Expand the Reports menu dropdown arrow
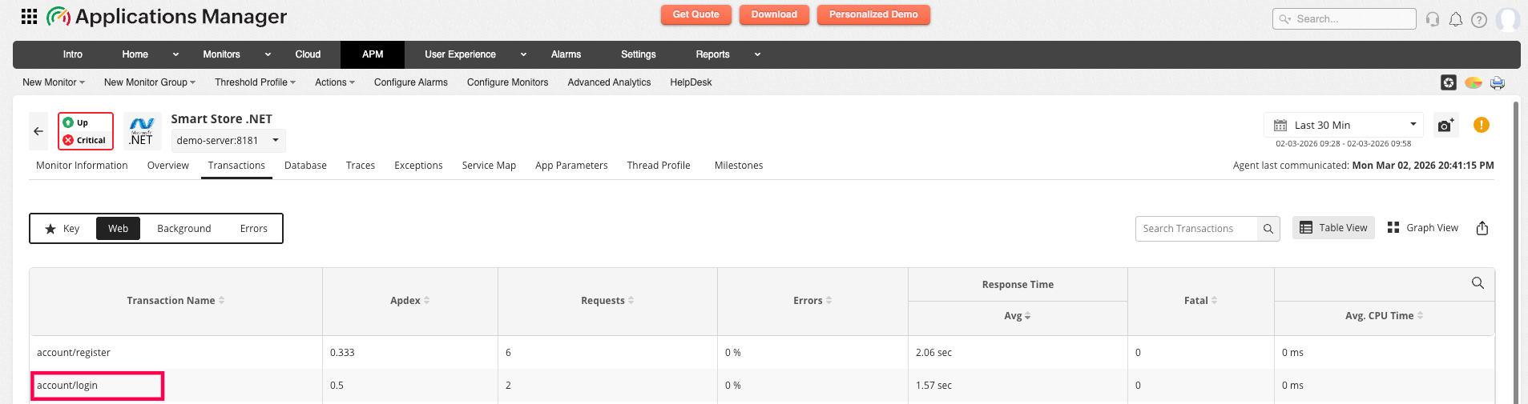This screenshot has width=1528, height=404. click(757, 54)
